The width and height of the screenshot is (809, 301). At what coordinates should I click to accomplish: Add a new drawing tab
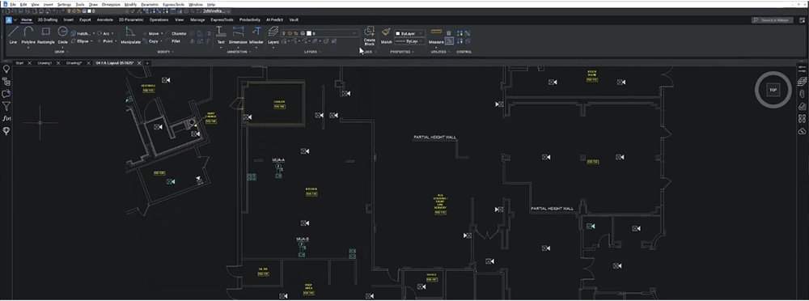pyautogui.click(x=147, y=63)
